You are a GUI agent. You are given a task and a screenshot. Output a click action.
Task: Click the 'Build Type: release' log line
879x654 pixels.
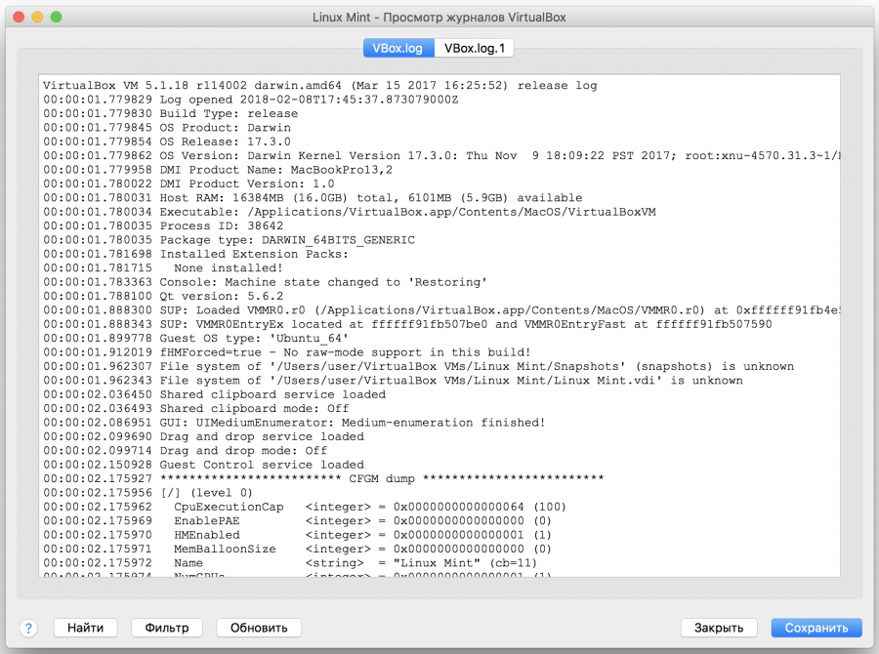point(229,113)
